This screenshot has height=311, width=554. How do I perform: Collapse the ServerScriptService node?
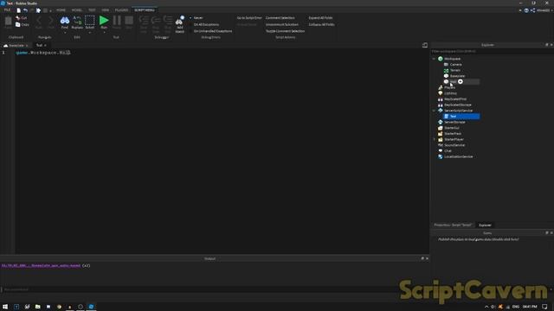click(x=435, y=111)
